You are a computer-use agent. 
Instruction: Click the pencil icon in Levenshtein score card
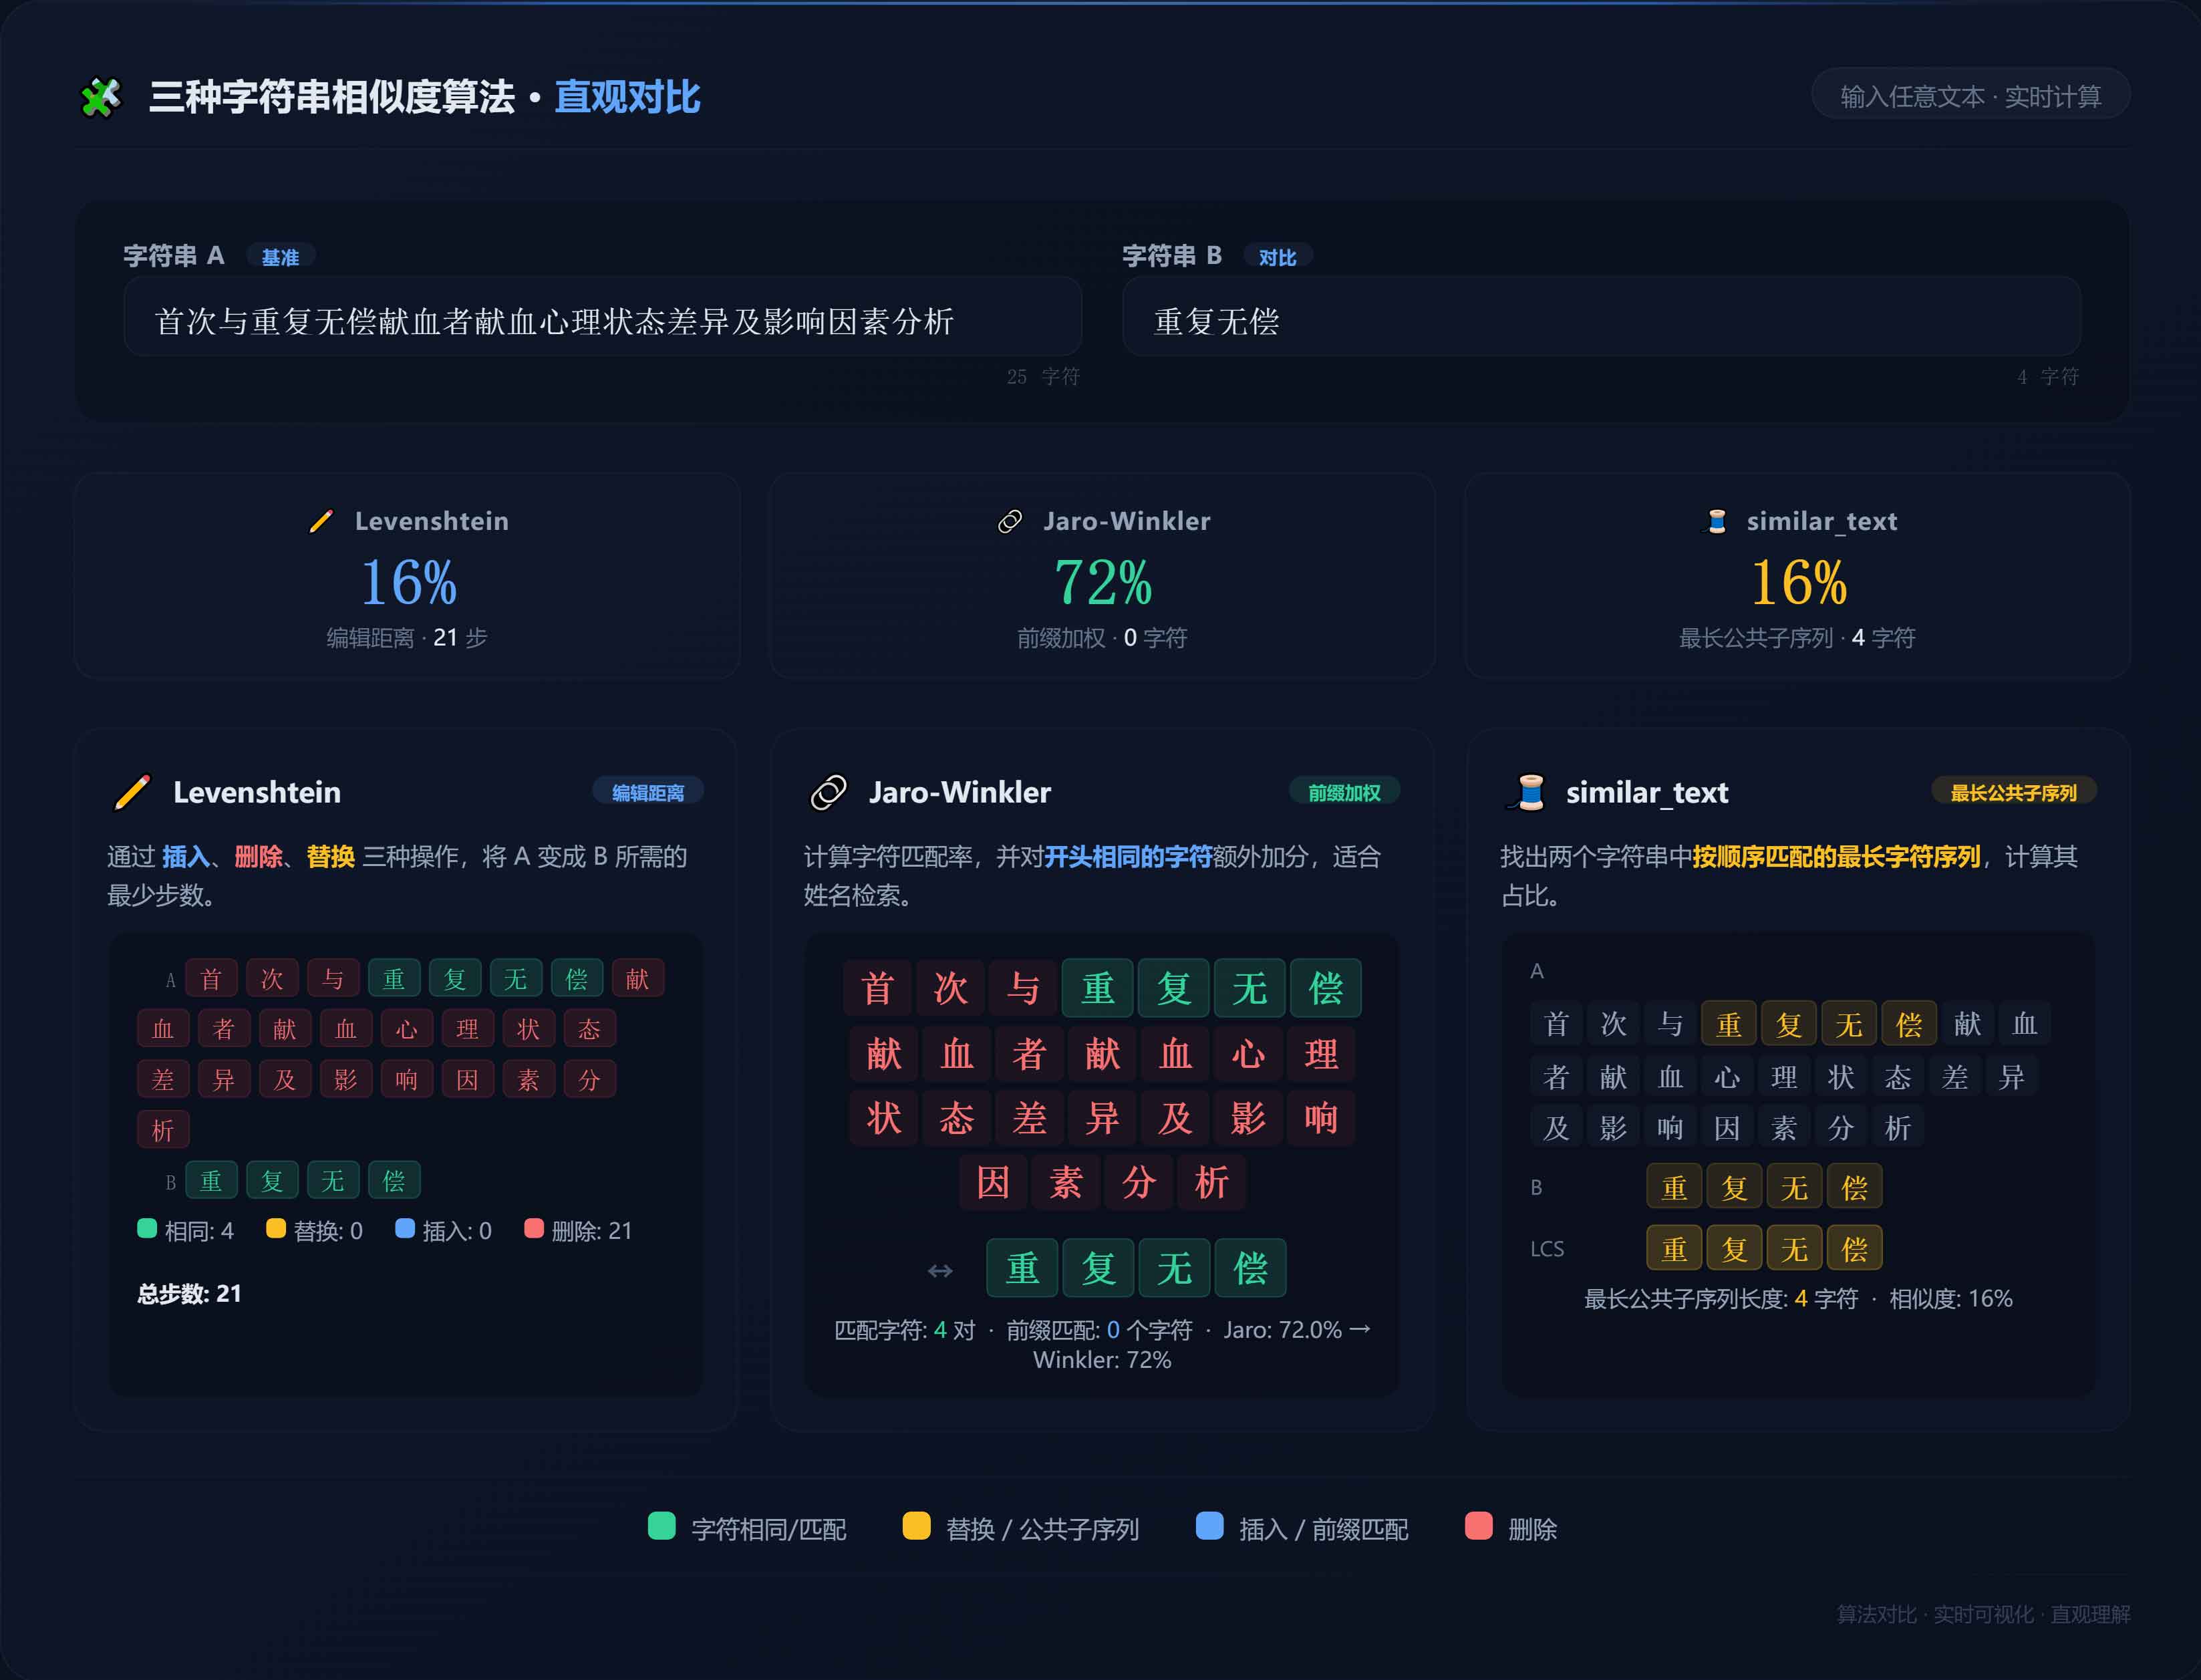click(x=321, y=521)
